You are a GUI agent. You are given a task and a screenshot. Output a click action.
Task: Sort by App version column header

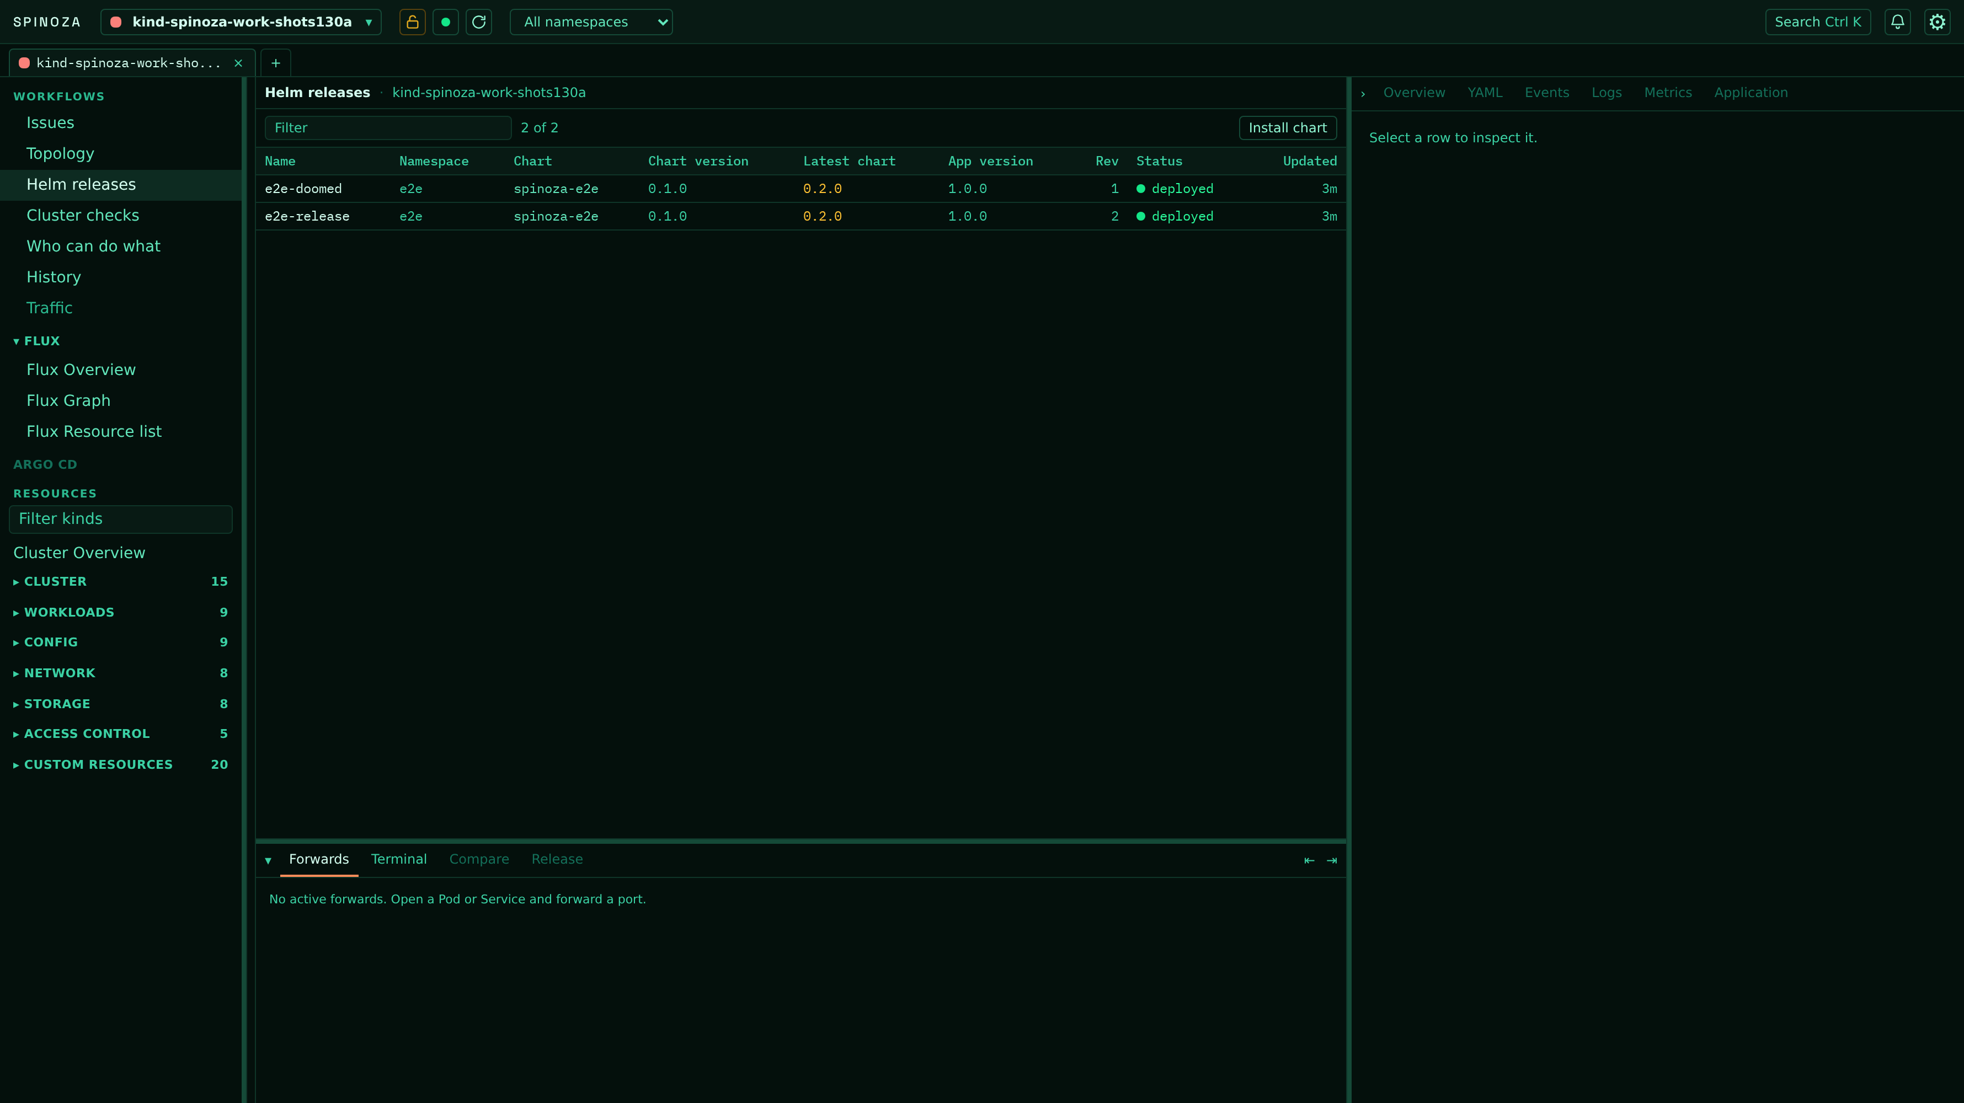click(990, 162)
